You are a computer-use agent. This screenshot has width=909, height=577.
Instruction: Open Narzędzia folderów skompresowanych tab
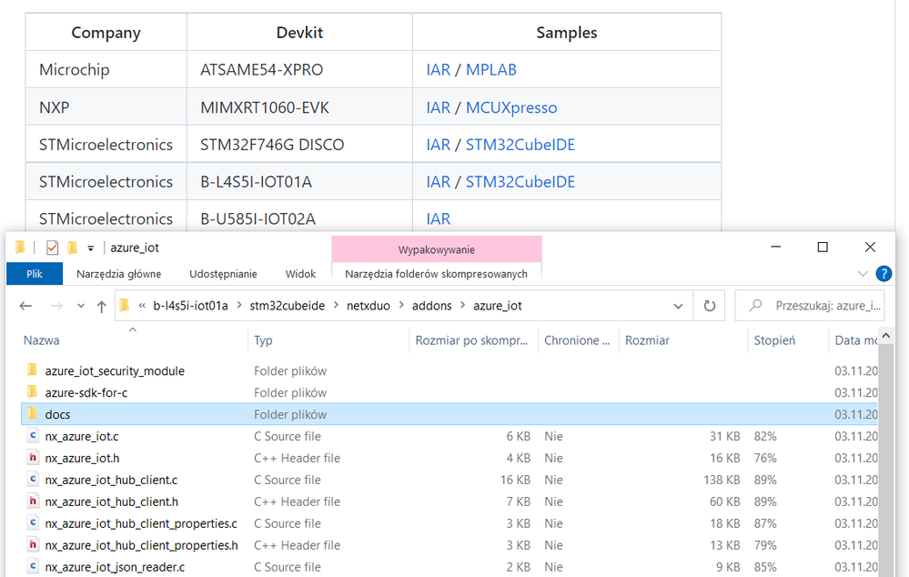(436, 274)
